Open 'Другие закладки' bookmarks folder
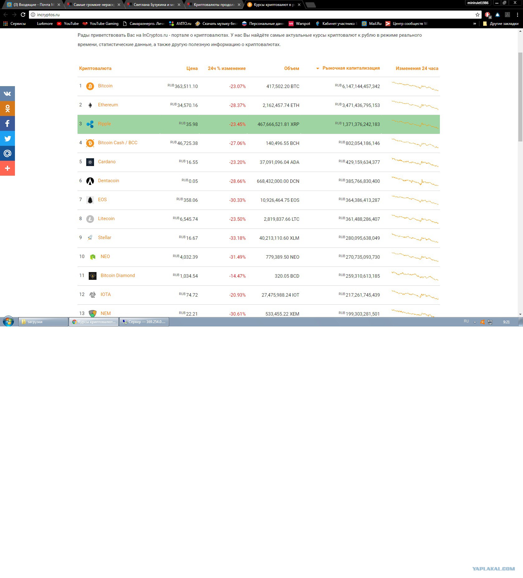Screen dimensions: 523x578 click(x=501, y=24)
